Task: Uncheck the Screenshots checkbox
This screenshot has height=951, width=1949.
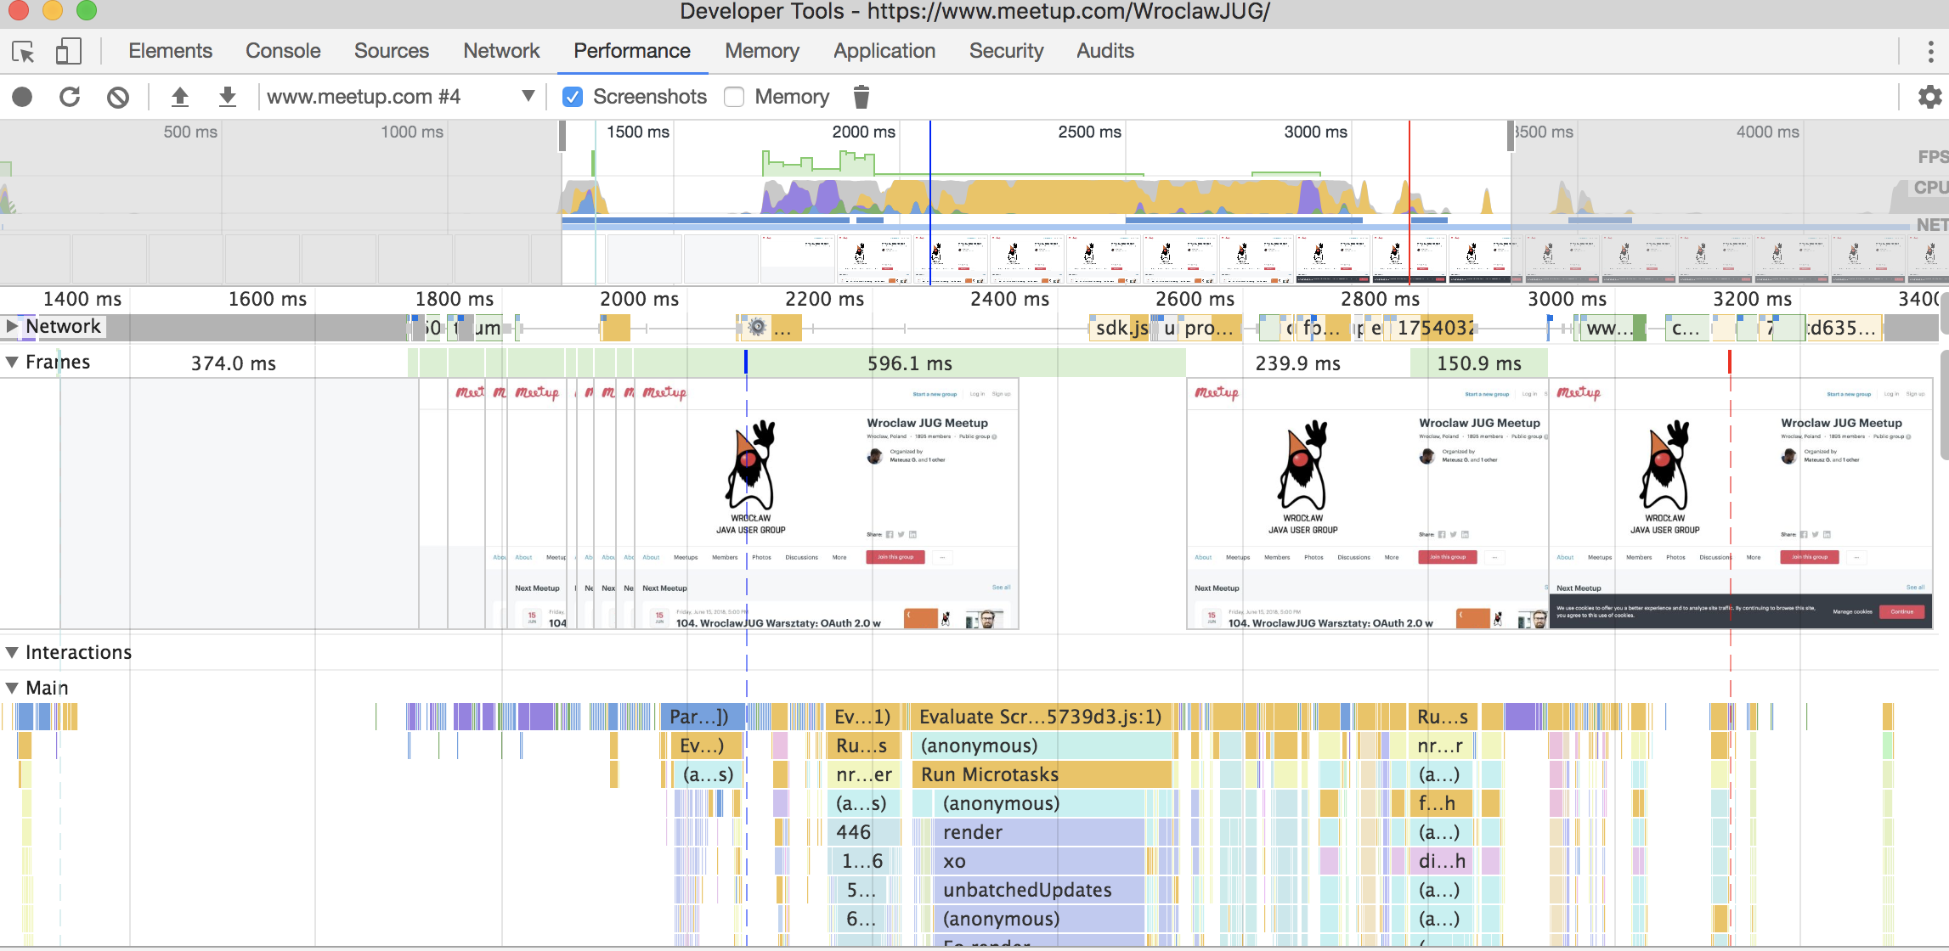Action: click(x=573, y=97)
